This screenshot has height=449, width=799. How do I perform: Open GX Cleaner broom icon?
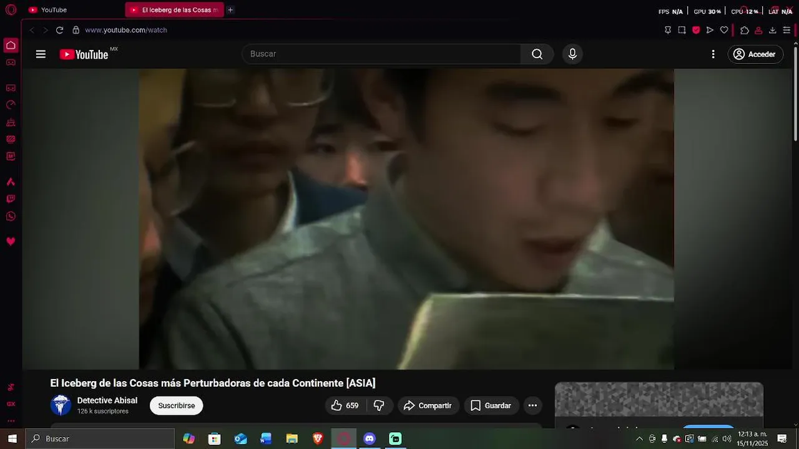click(x=11, y=122)
